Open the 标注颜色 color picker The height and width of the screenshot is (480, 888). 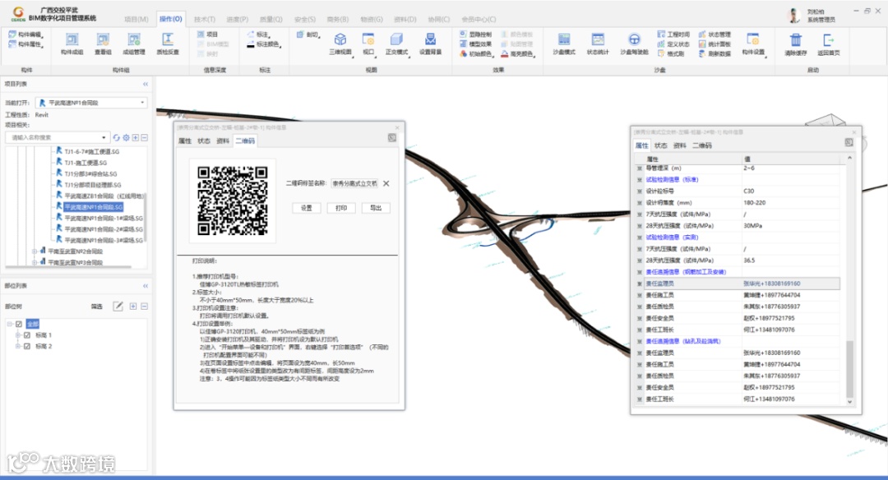[x=264, y=44]
